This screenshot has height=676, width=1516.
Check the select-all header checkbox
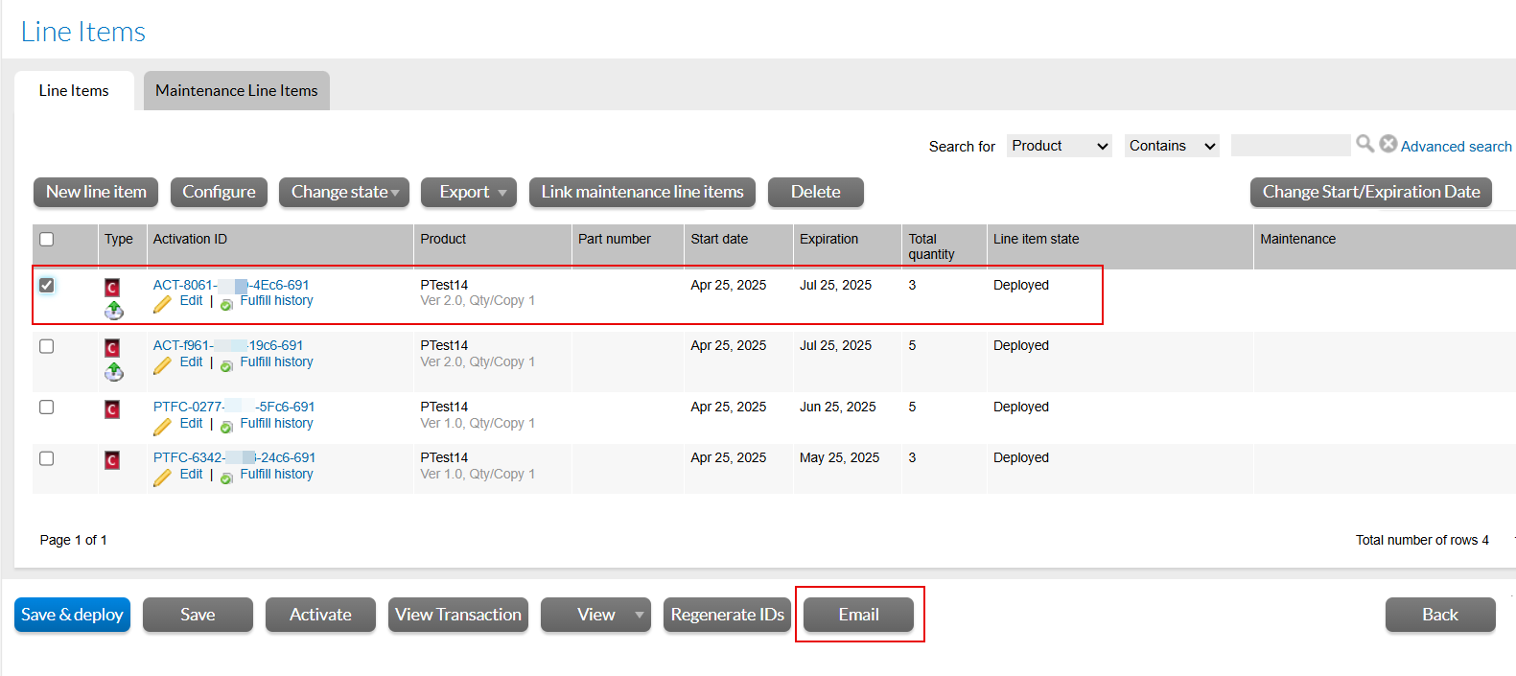point(46,239)
